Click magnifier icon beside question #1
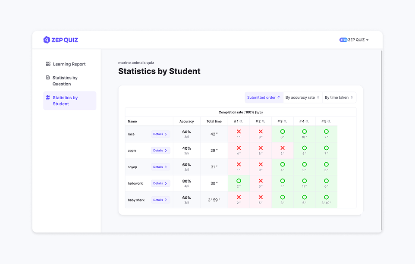The width and height of the screenshot is (415, 264). pos(241,122)
